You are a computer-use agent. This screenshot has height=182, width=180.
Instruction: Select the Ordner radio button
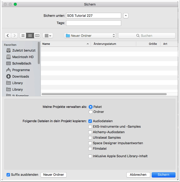tap(91, 112)
